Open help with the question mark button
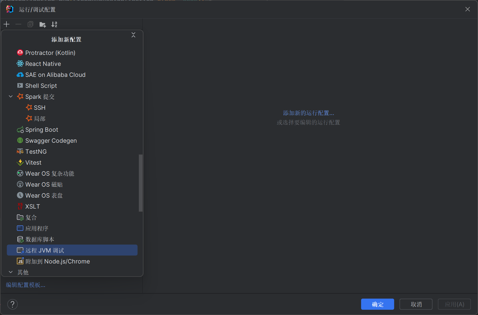Viewport: 478px width, 315px height. (x=12, y=304)
